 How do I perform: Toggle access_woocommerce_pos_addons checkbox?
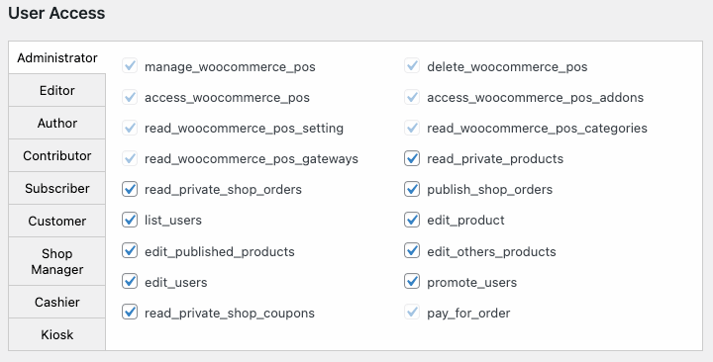click(412, 97)
